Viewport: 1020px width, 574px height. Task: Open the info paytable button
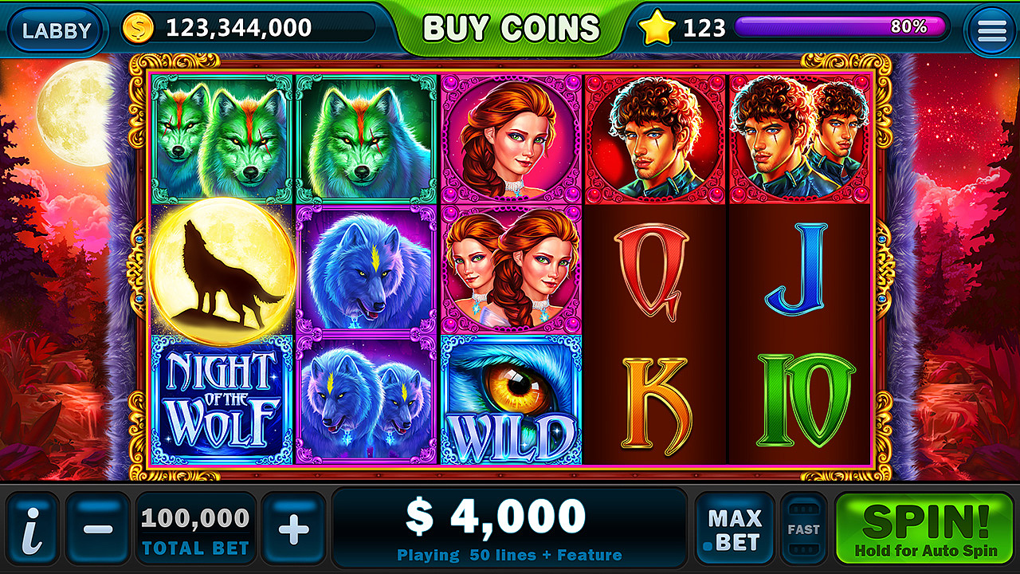pos(32,529)
